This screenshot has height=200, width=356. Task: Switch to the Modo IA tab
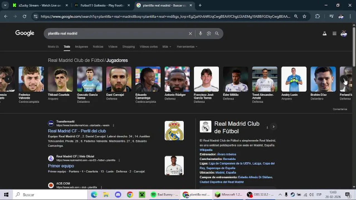[x=53, y=47]
